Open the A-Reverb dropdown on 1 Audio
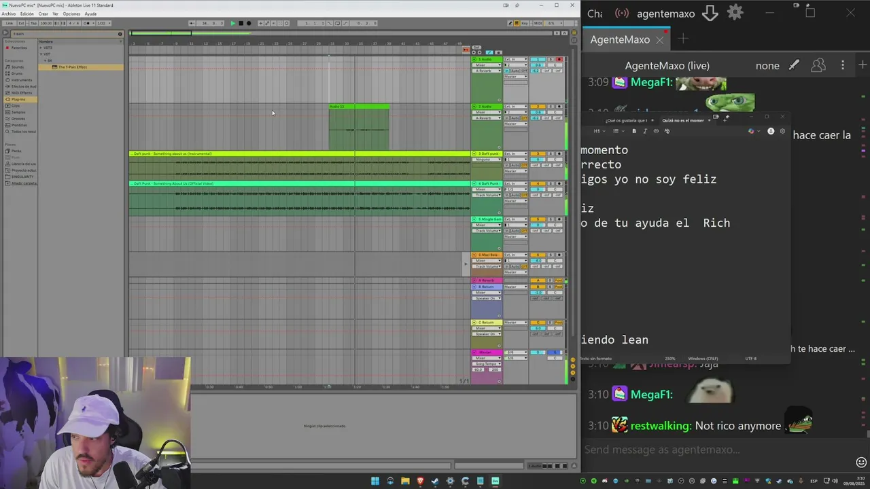The width and height of the screenshot is (870, 489). (487, 71)
